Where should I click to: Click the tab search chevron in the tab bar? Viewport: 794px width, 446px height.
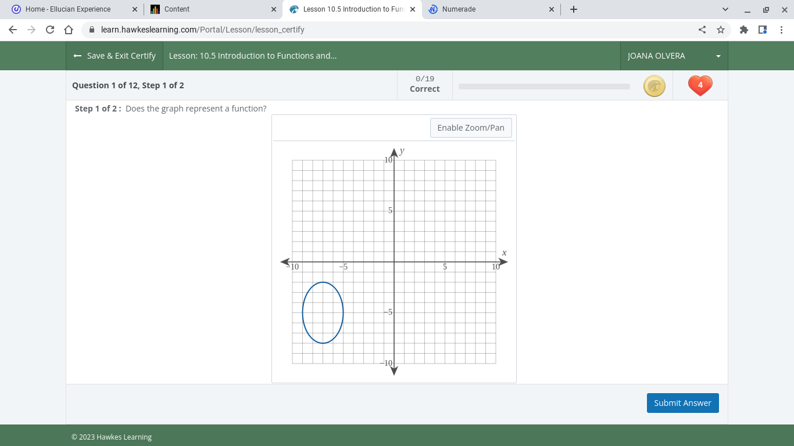(x=725, y=9)
